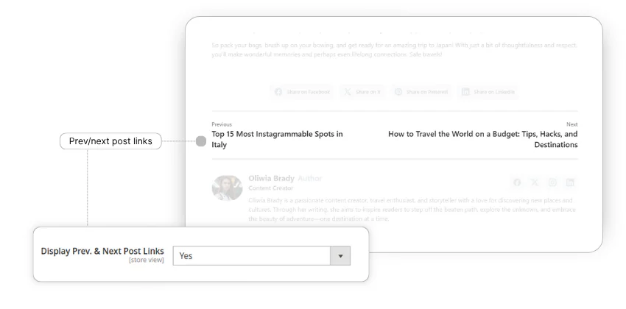Click the dropdown arrow beside Yes
Screen dimensions: 626x309
(x=340, y=256)
